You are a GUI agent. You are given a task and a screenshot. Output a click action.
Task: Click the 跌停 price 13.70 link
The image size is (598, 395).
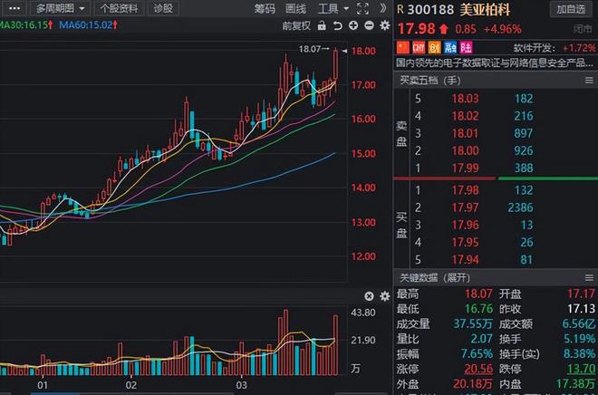[x=581, y=369]
